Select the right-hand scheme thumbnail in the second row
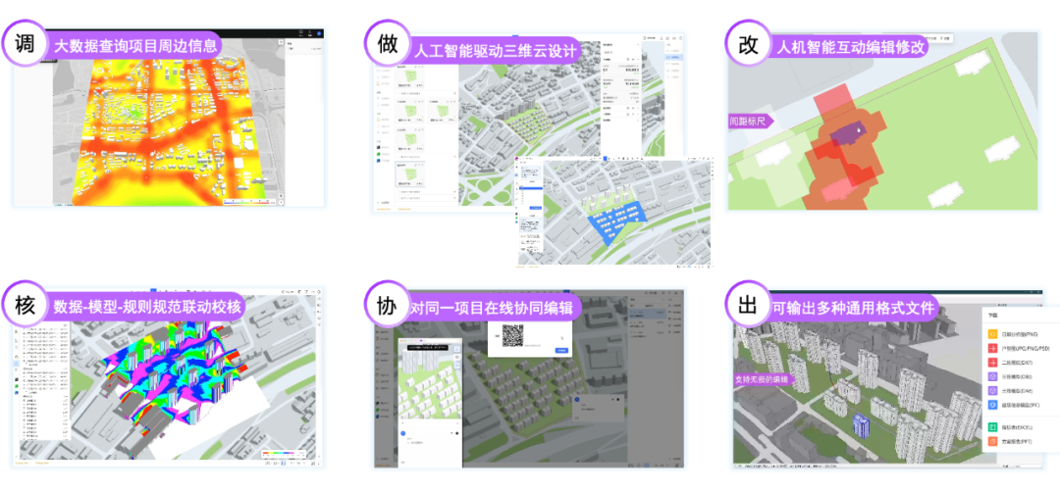This screenshot has width=1060, height=492. (x=444, y=109)
